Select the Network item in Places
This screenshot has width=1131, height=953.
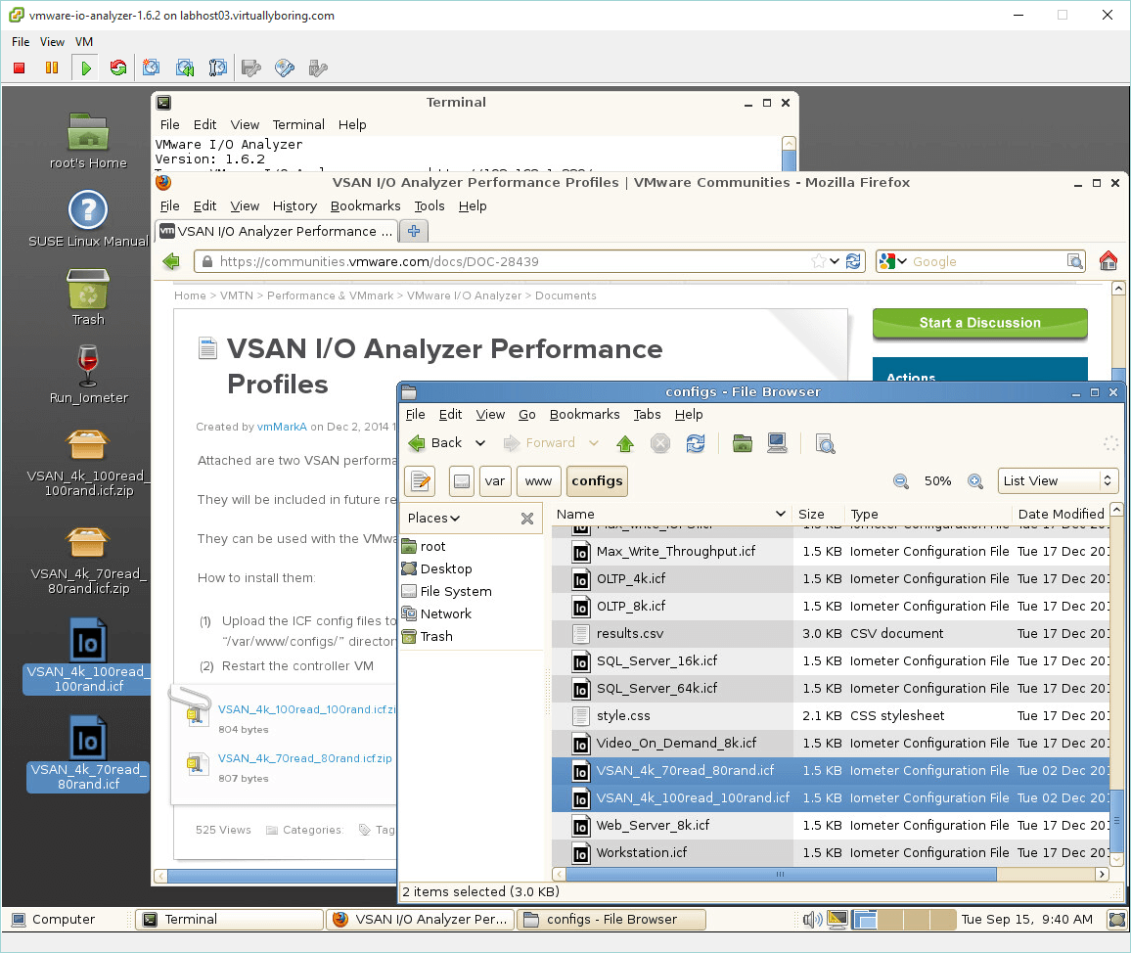tap(446, 613)
